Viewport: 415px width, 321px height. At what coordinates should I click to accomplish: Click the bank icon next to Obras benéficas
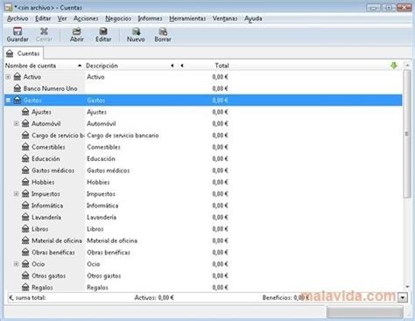pyautogui.click(x=25, y=252)
